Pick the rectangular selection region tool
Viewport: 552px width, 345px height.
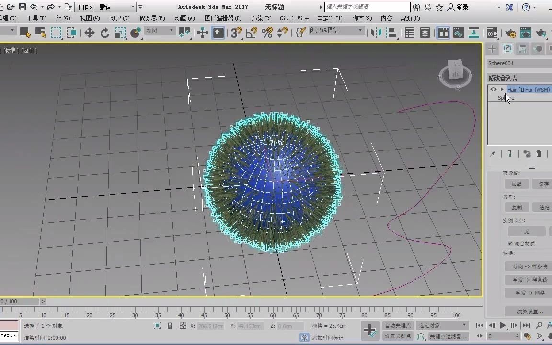tap(56, 33)
